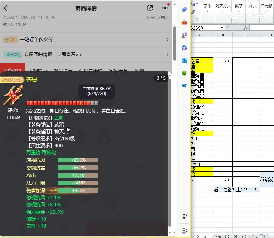This screenshot has width=274, height=238.
Task: Open sidebar settings gear icon
Action: click(x=184, y=231)
